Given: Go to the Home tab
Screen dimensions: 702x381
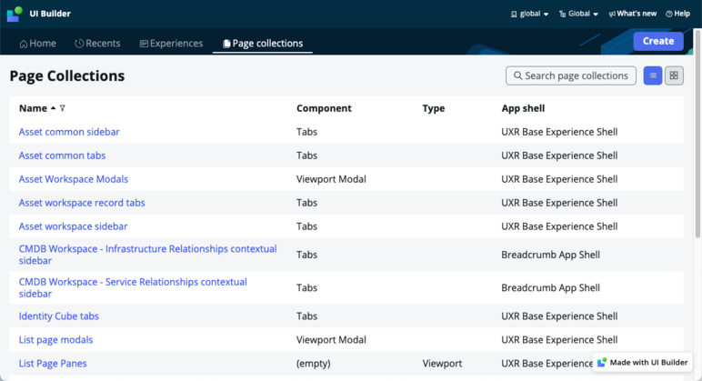Looking at the screenshot, I should (37, 44).
